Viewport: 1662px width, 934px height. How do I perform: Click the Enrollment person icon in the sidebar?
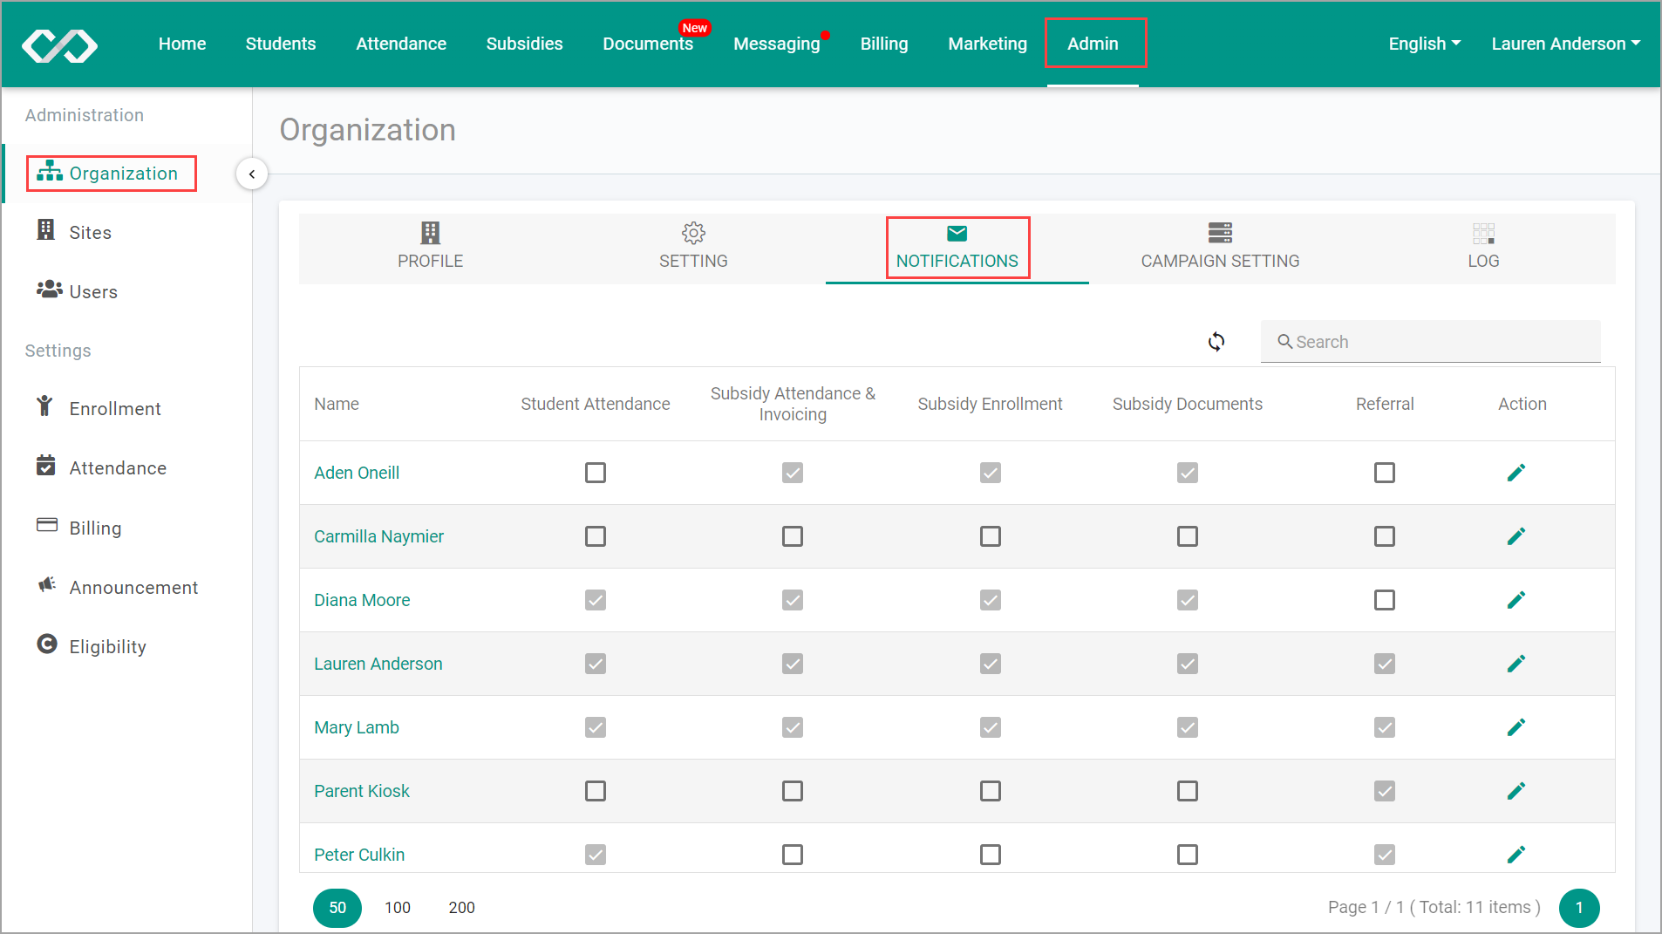(x=44, y=406)
